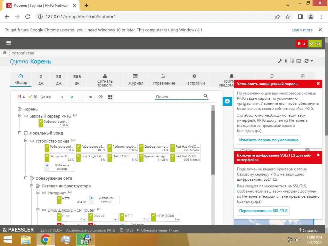The width and height of the screenshot is (328, 246).
Task: Click the red 4 alarms badge in top bar
Action: (x=301, y=44)
